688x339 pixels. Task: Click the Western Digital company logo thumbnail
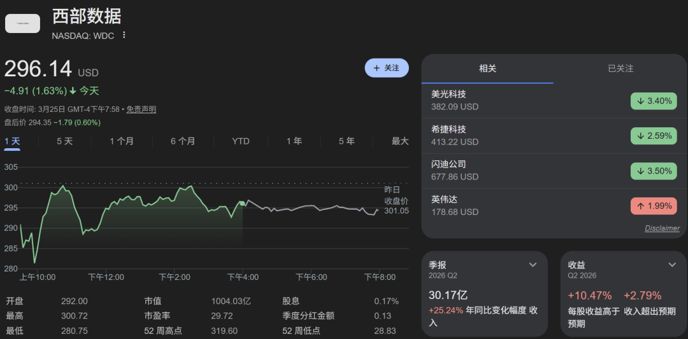pos(23,24)
